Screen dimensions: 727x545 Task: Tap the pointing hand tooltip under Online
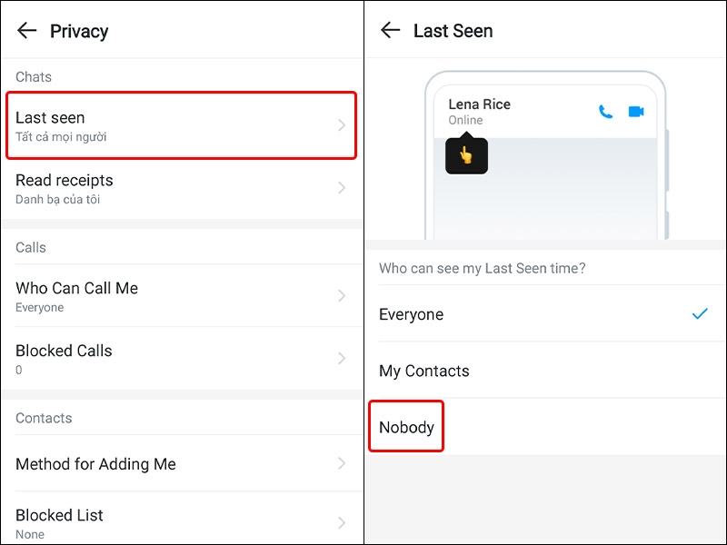pyautogui.click(x=466, y=154)
